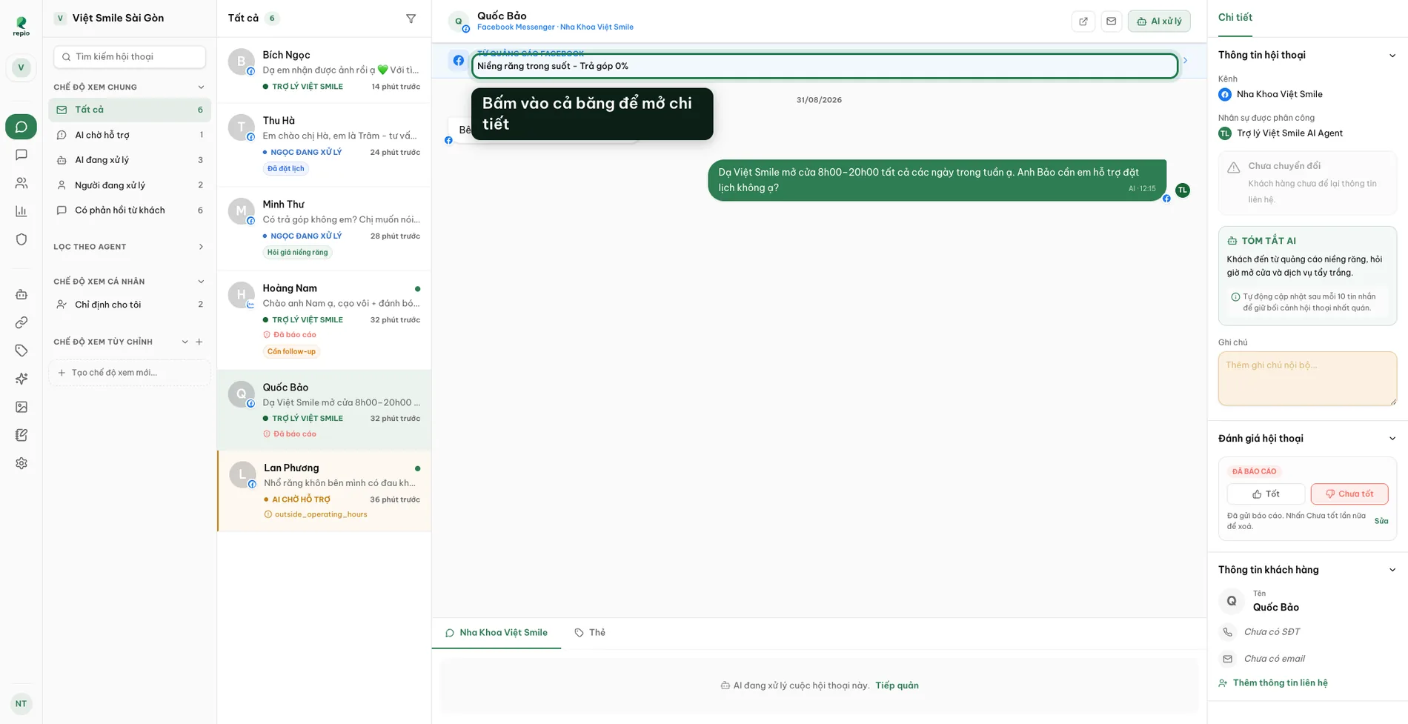The image size is (1408, 724).
Task: Click the Thêm ghi chú nội bộ textarea
Action: coord(1307,379)
